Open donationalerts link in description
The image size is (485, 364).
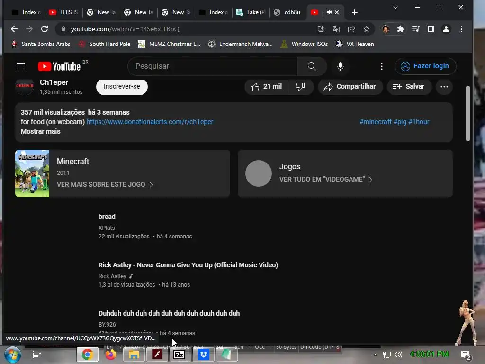150,122
